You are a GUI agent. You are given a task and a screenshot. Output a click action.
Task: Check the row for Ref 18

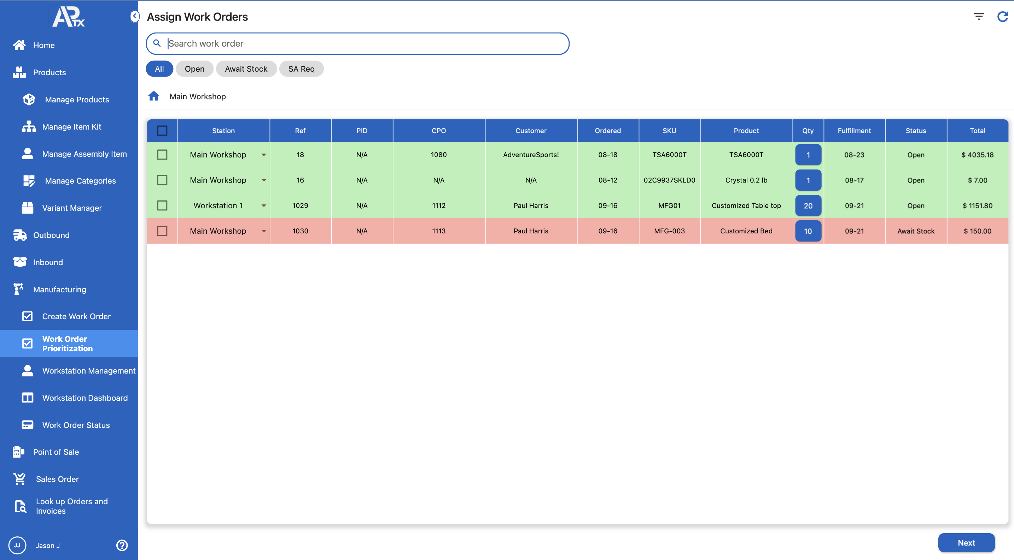[162, 154]
